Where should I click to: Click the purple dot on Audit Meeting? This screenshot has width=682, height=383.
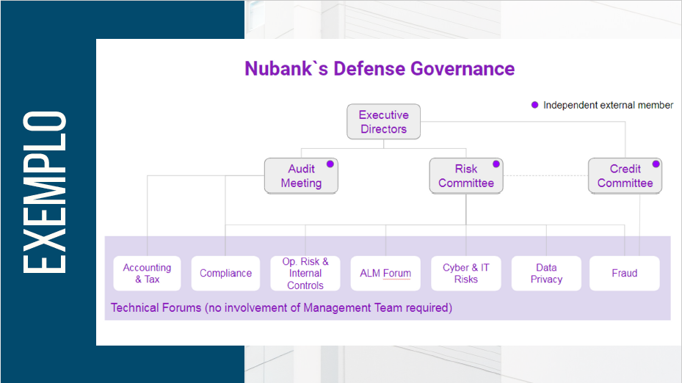(x=330, y=164)
